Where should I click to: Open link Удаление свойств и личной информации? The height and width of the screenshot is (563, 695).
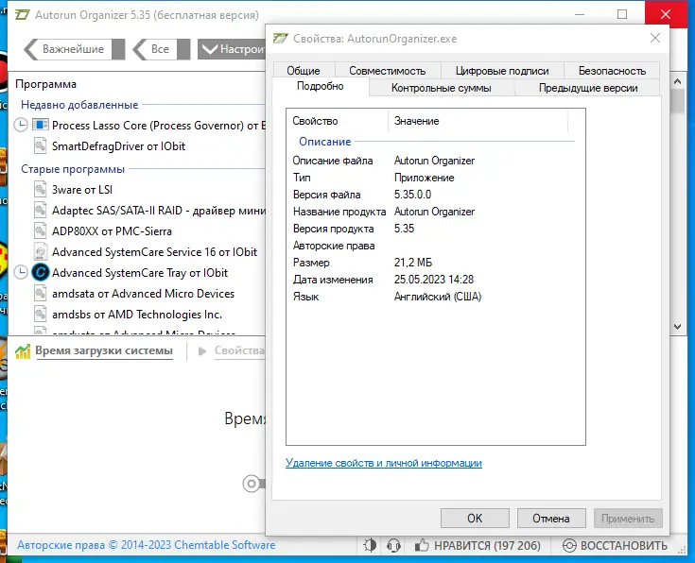tap(383, 463)
